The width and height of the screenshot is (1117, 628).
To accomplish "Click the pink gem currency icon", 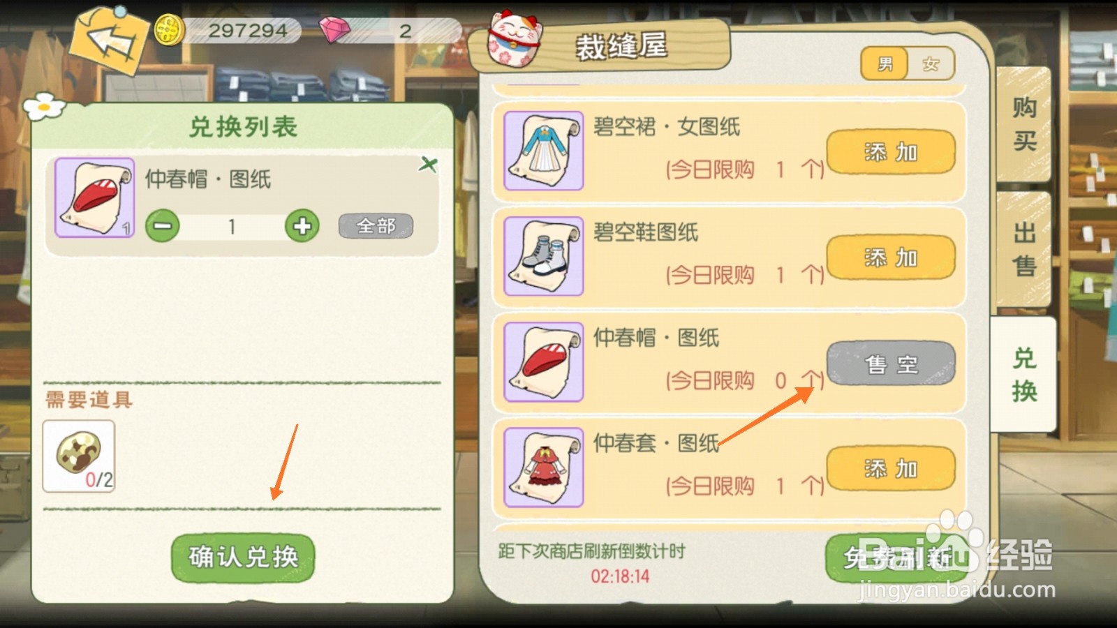I will (334, 30).
